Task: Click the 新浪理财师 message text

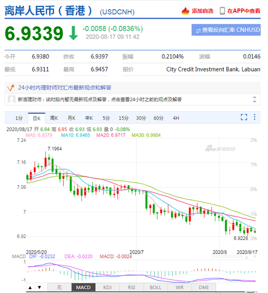Action: click(x=100, y=99)
